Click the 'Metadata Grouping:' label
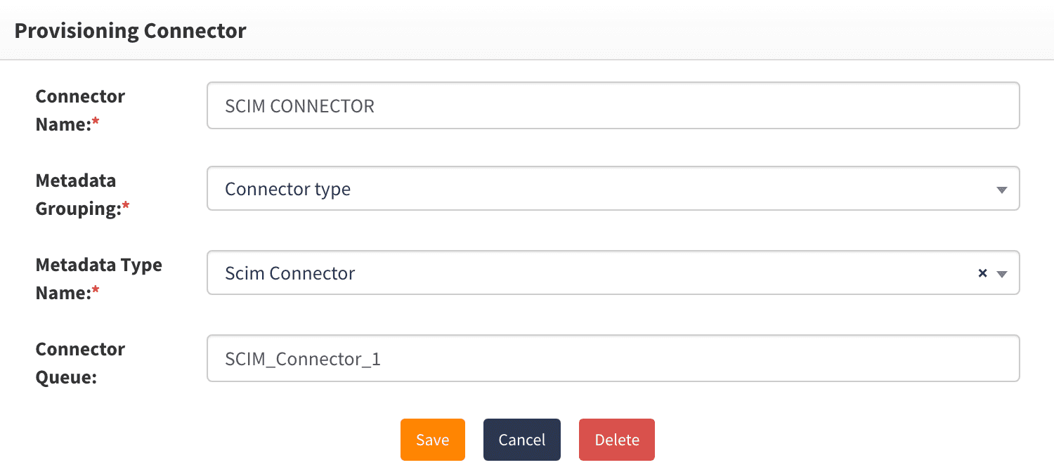The image size is (1054, 472). coord(76,194)
